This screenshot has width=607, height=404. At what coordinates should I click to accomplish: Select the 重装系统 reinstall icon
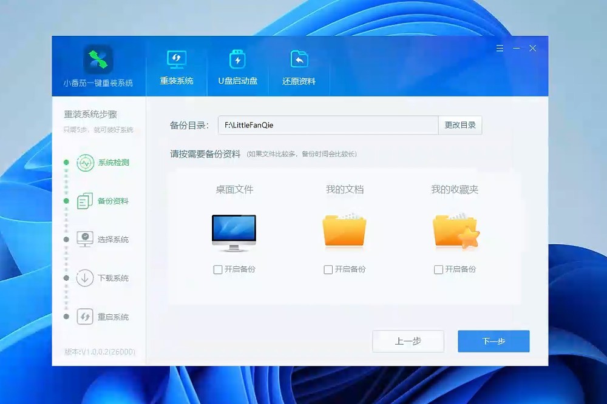[x=177, y=59]
